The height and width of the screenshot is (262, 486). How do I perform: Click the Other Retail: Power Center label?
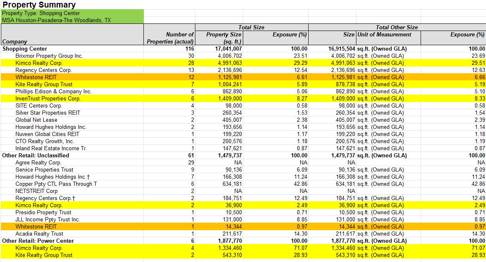[38, 241]
